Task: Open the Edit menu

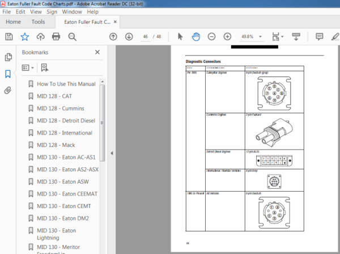Action: 20,12
